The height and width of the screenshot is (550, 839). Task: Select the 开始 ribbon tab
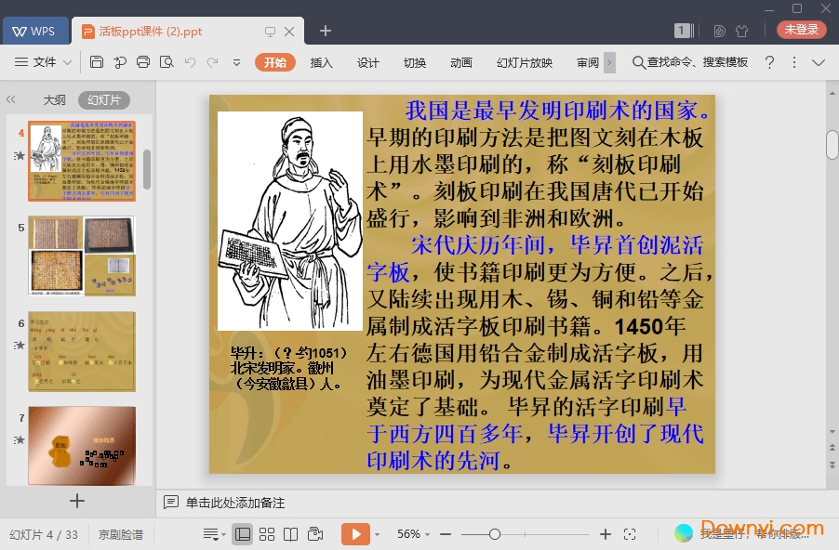(x=275, y=62)
